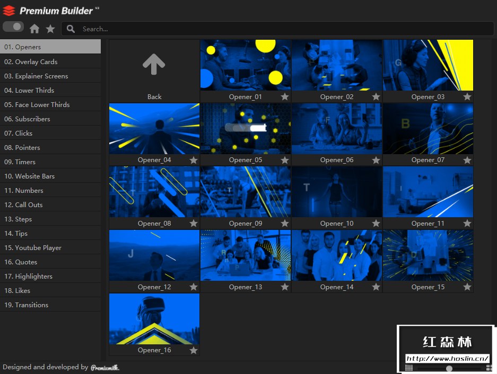Screen dimensions: 497x374
Task: Switch to small grid thumbnail view
Action: pos(409,368)
